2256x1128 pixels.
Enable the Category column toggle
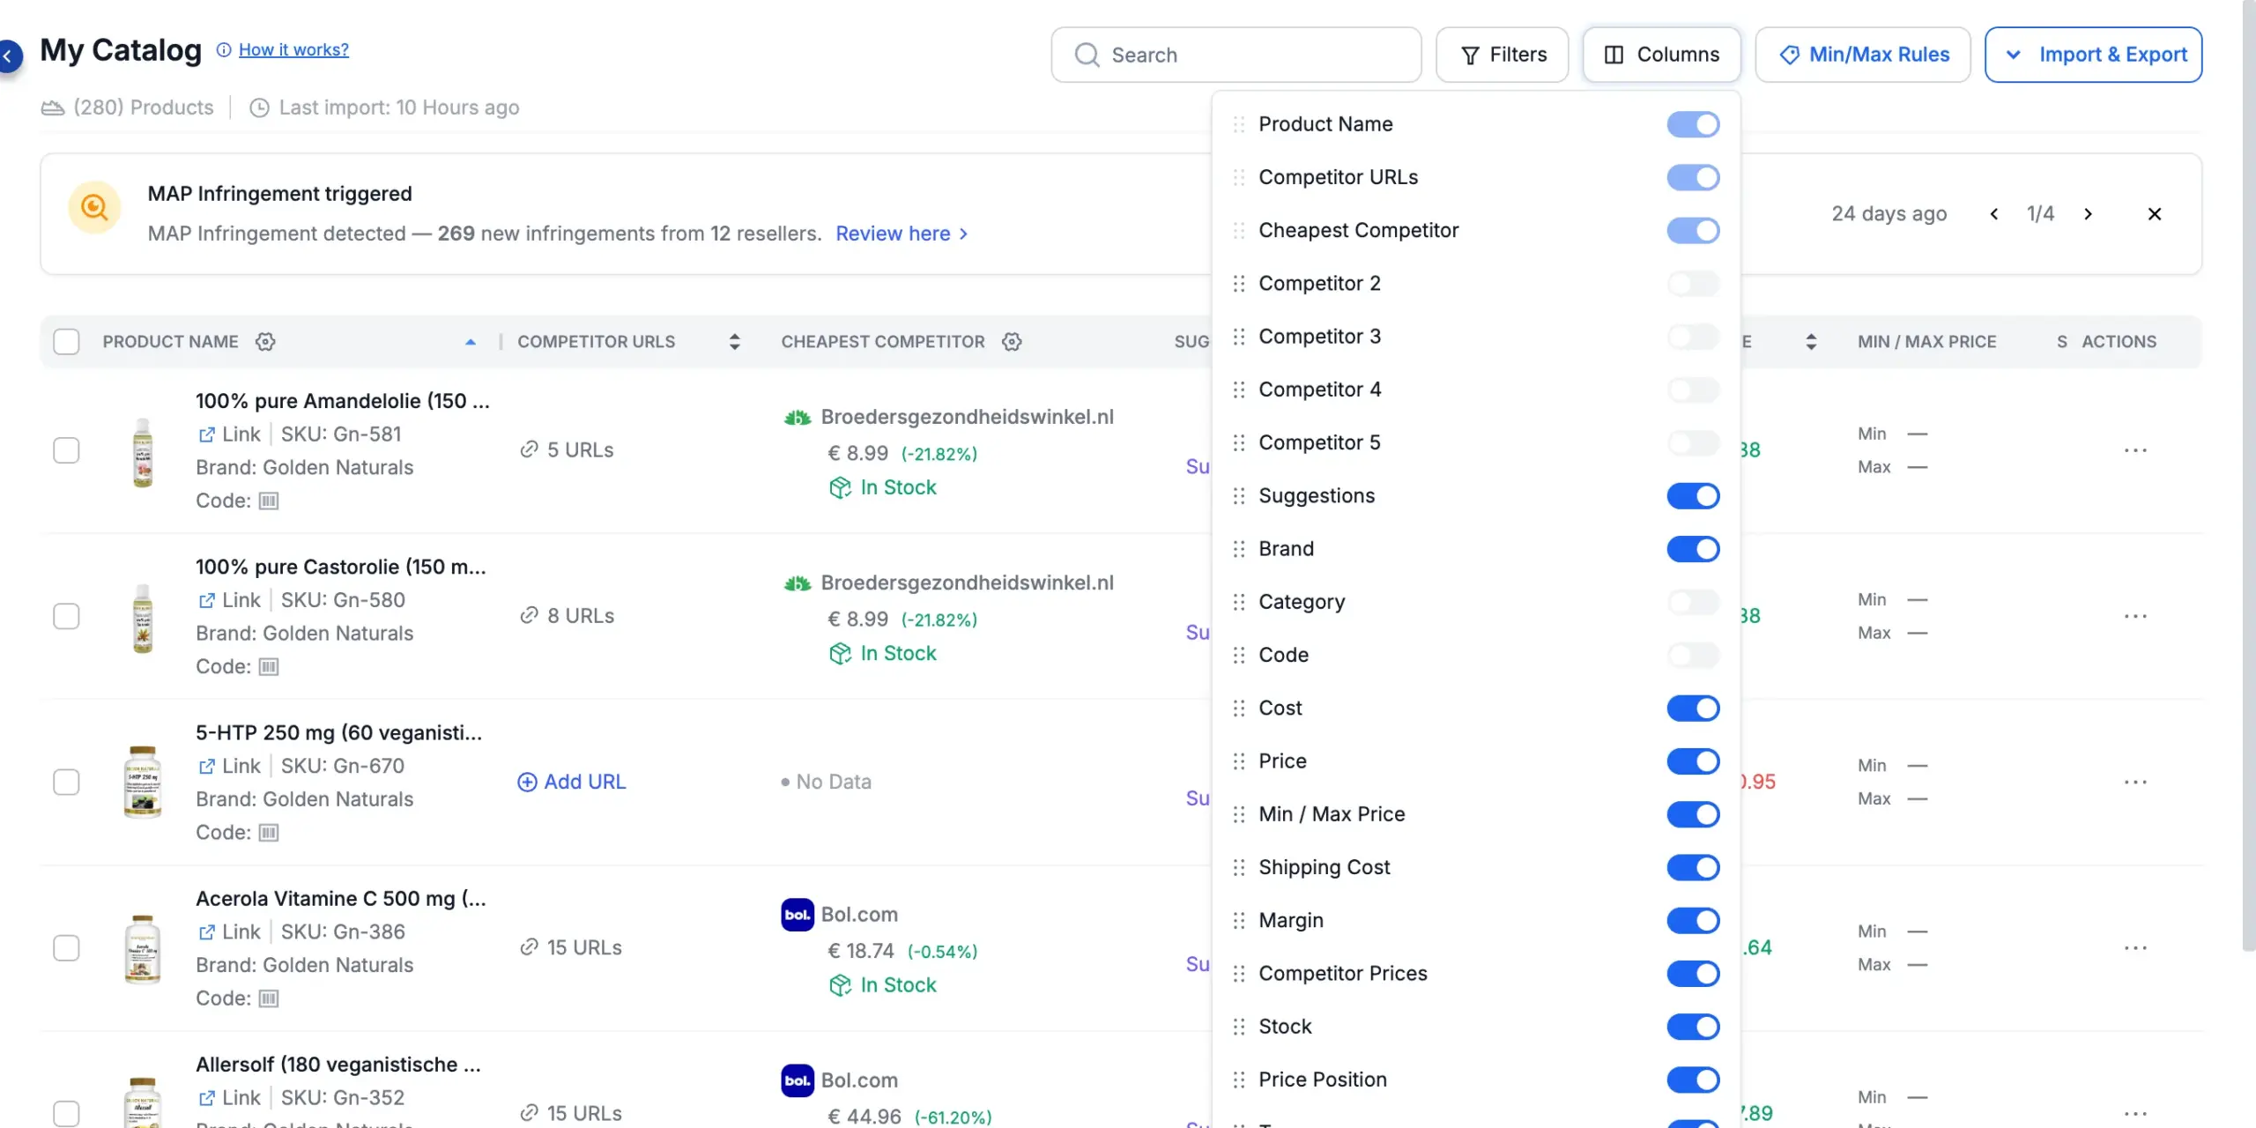tap(1693, 602)
